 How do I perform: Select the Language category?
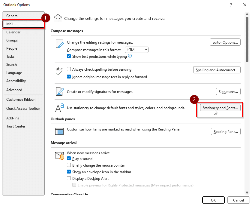click(x=23, y=73)
